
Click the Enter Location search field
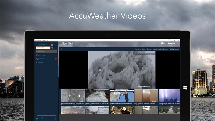(x=43, y=48)
